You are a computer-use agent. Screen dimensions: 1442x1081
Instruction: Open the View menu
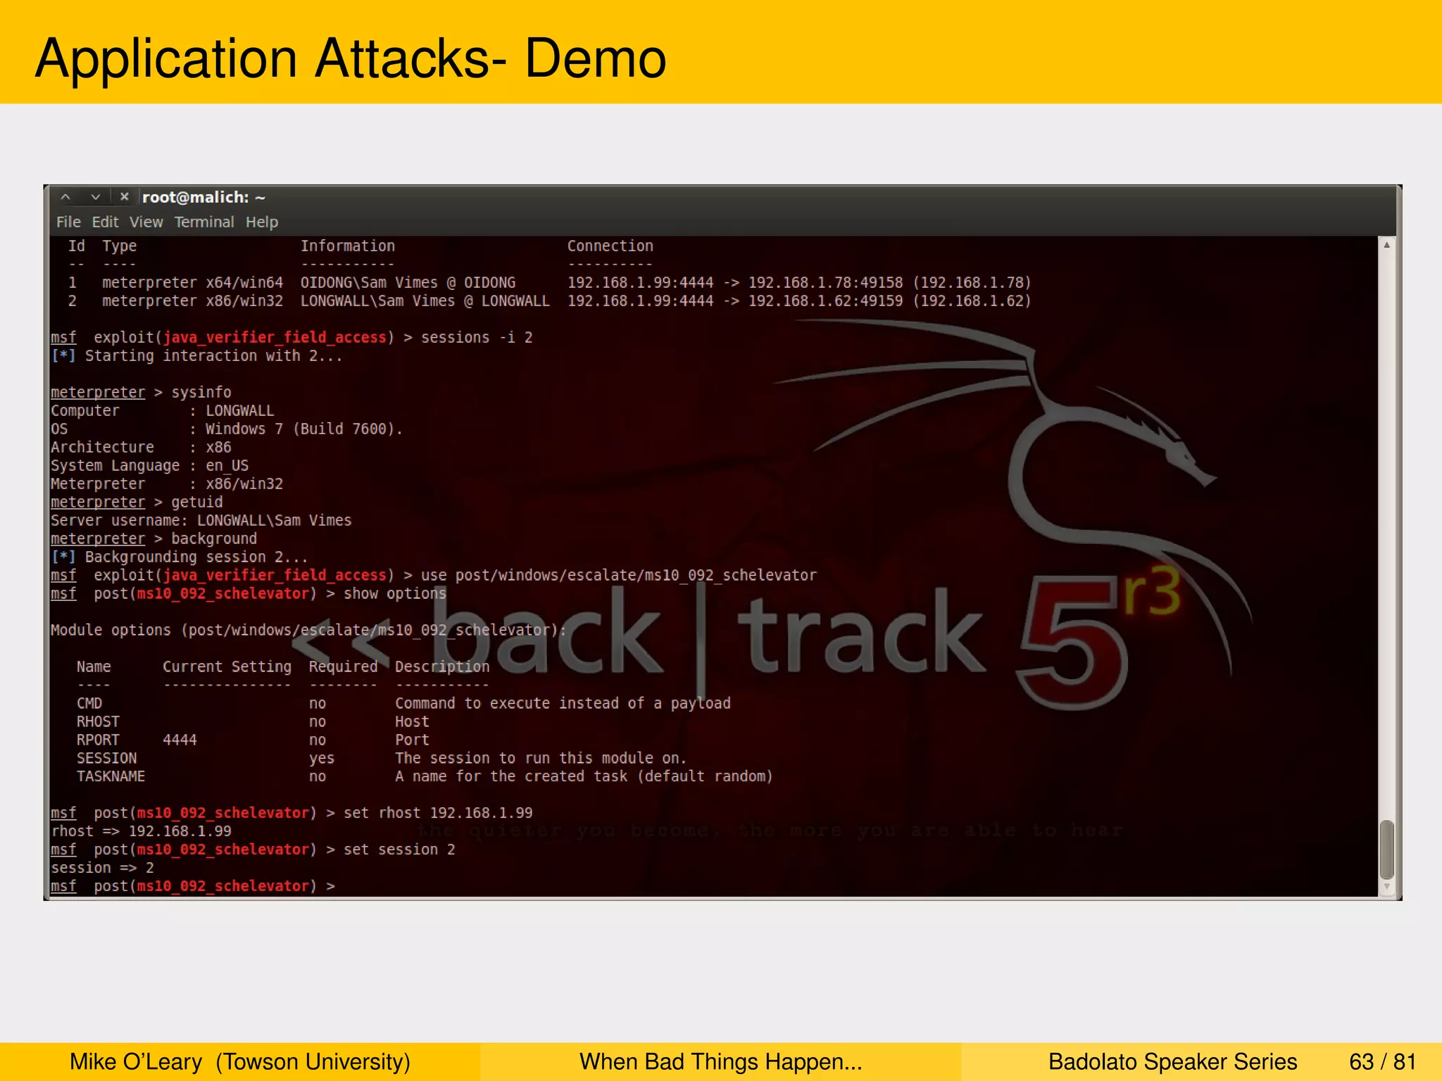(146, 222)
